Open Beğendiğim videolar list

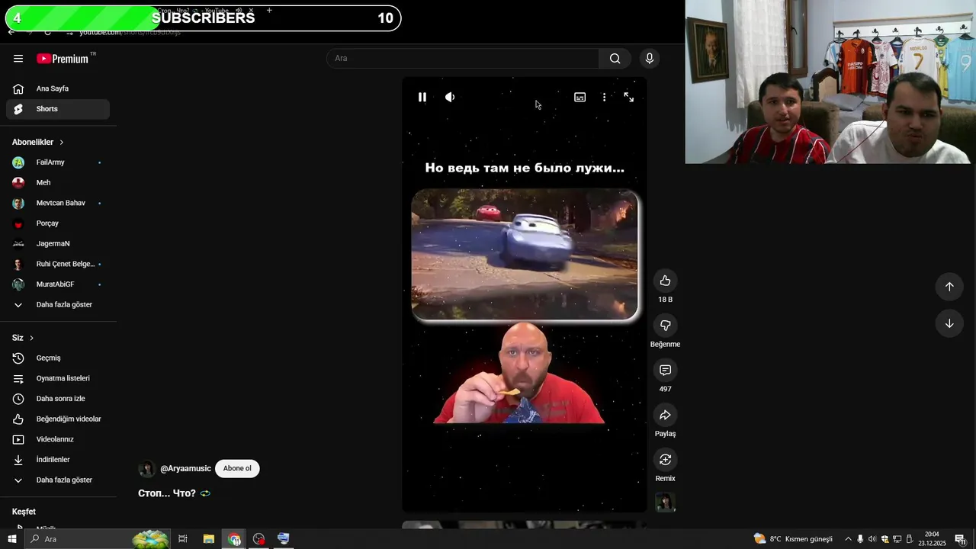click(58, 419)
